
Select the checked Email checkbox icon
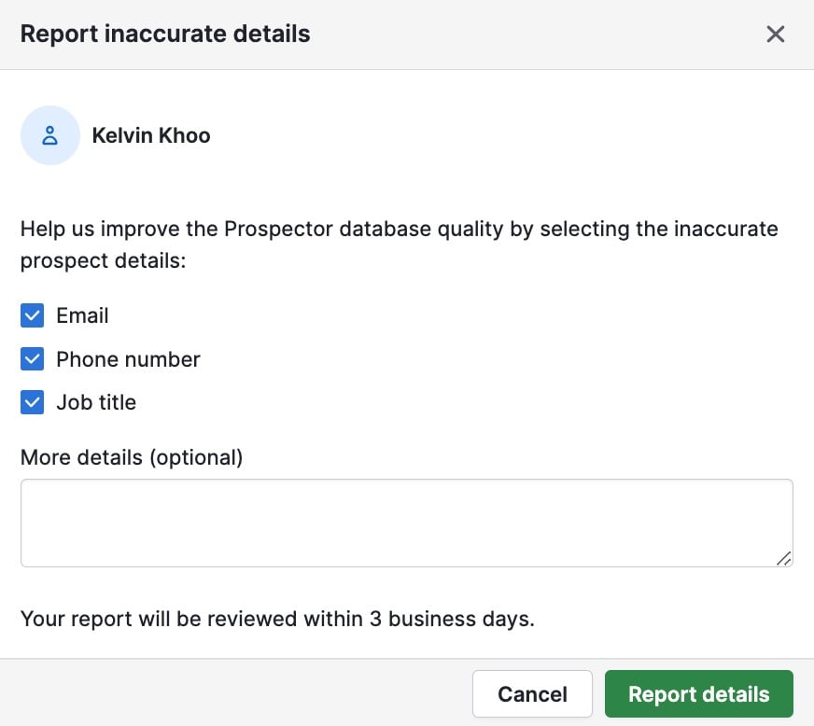point(32,315)
